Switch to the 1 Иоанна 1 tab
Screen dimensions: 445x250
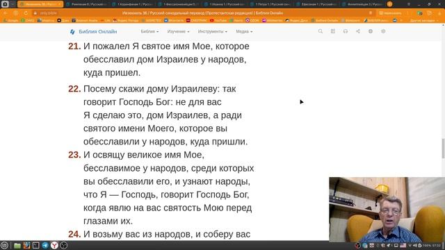[x=225, y=4]
